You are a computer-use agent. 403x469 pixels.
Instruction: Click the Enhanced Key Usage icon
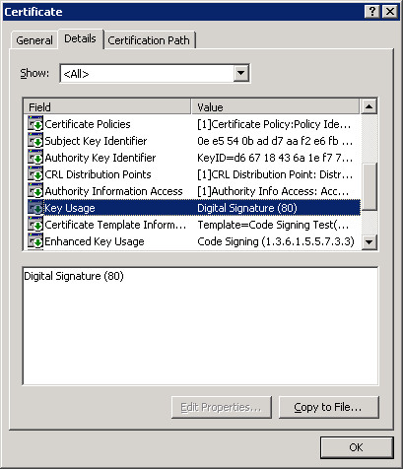pos(35,241)
